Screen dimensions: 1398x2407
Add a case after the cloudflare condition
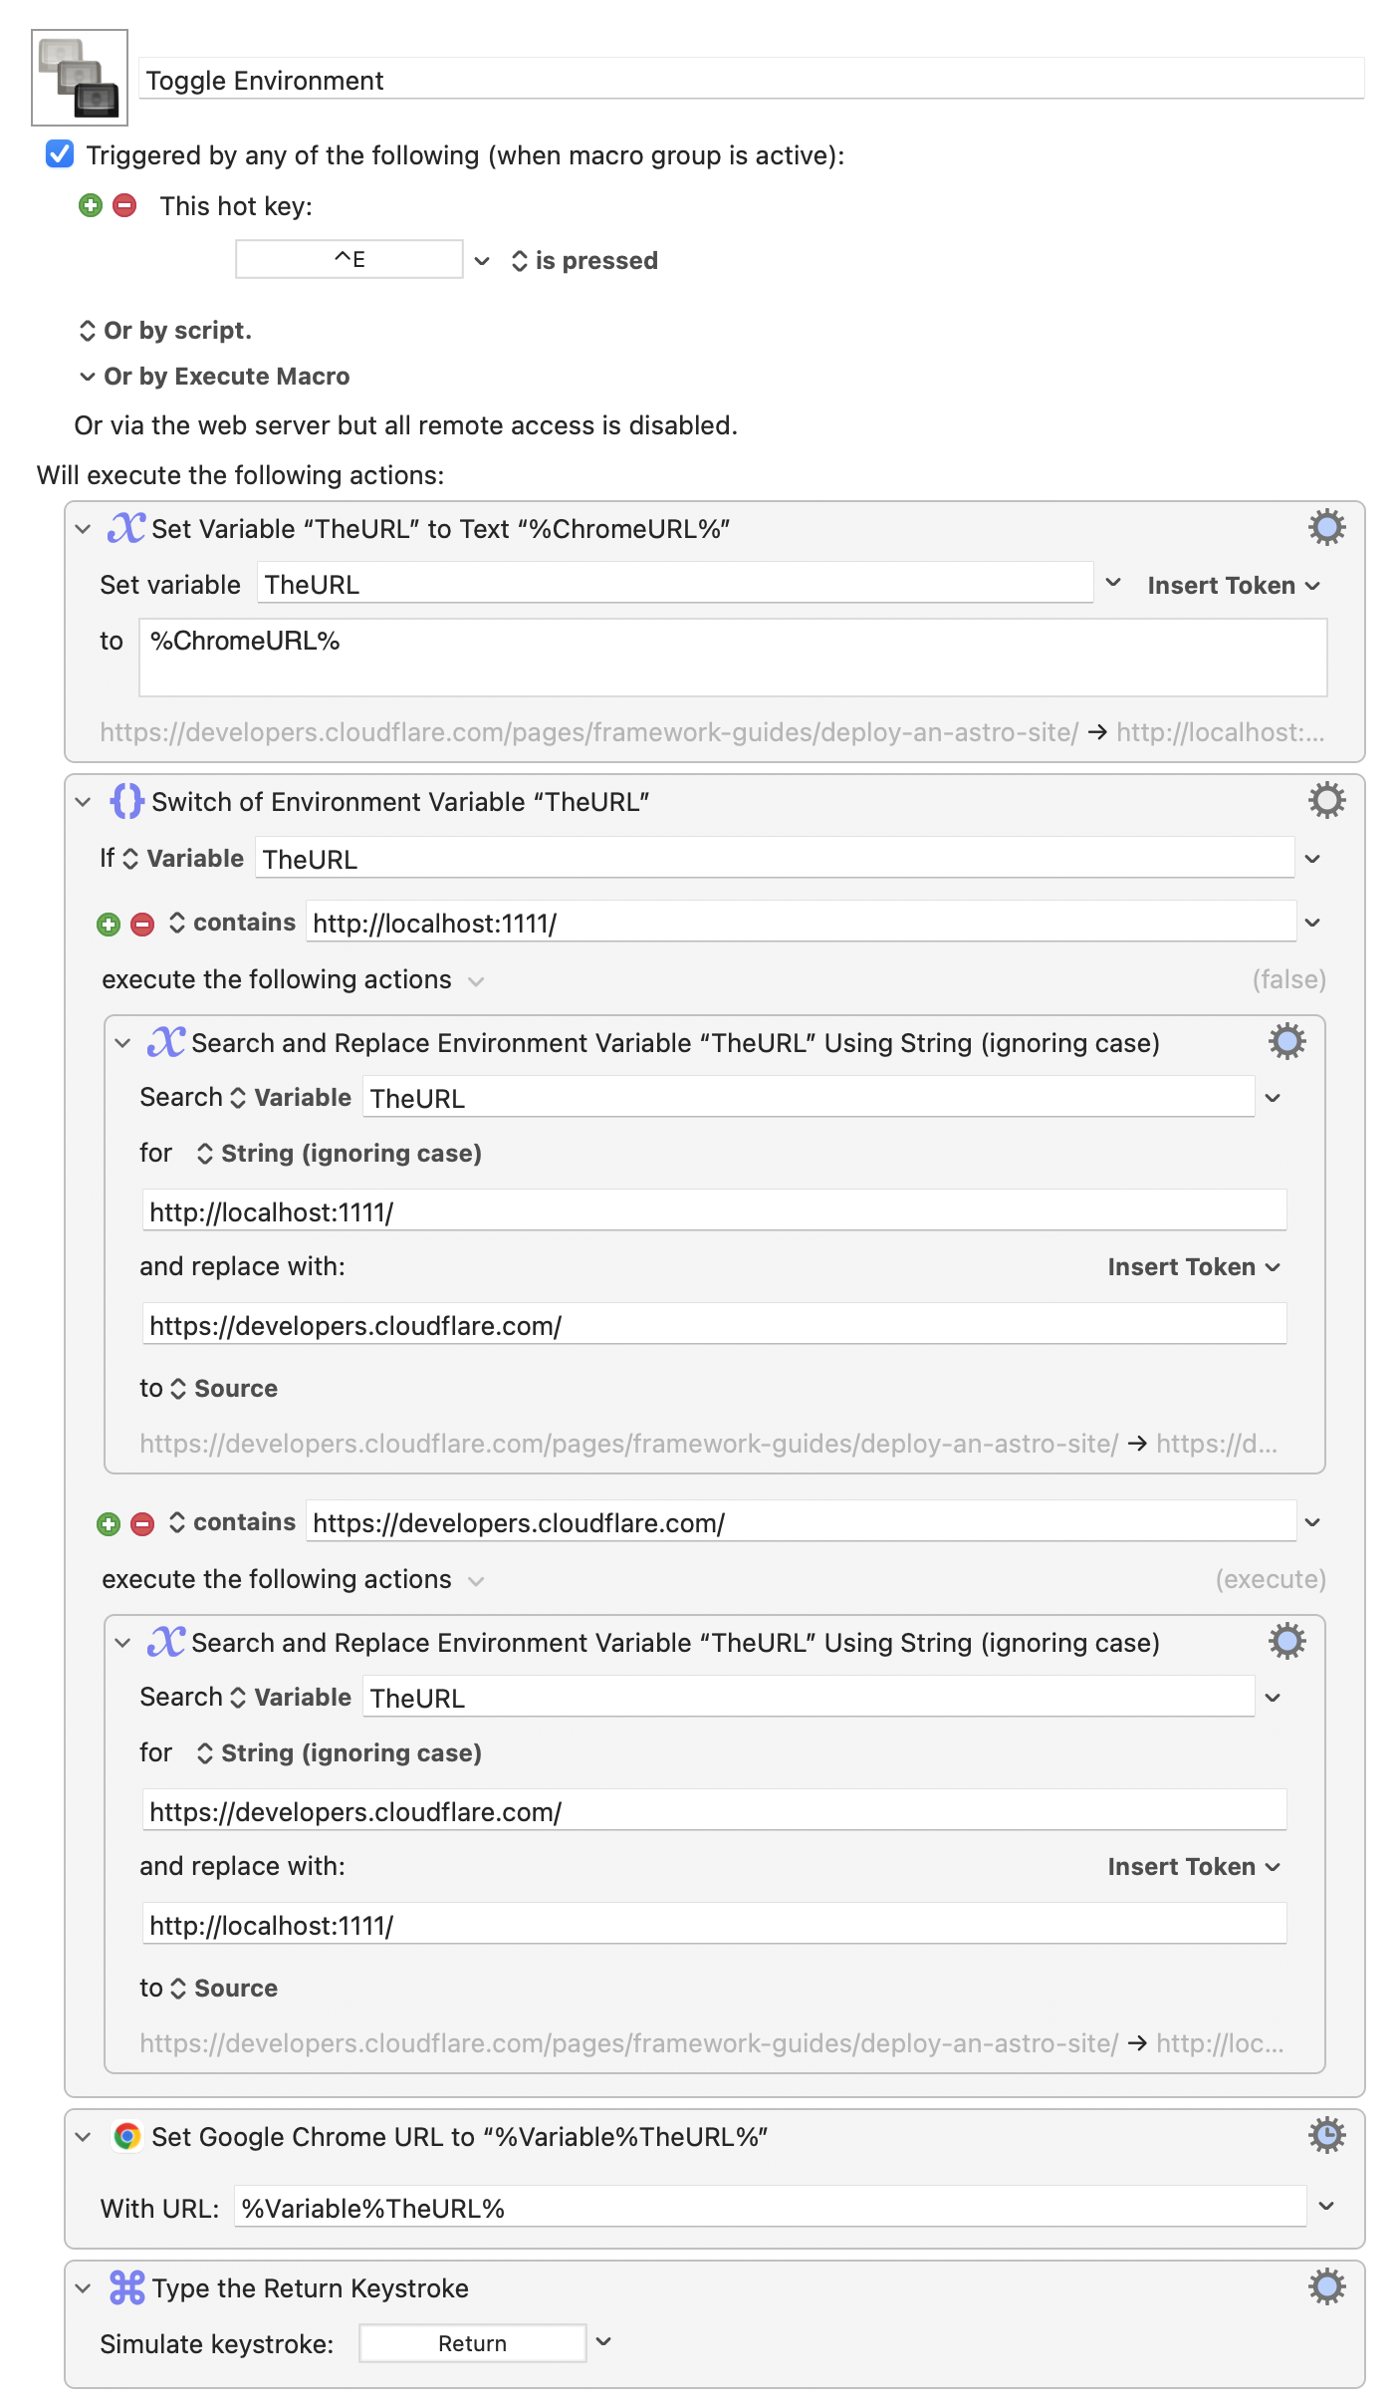click(x=109, y=1524)
